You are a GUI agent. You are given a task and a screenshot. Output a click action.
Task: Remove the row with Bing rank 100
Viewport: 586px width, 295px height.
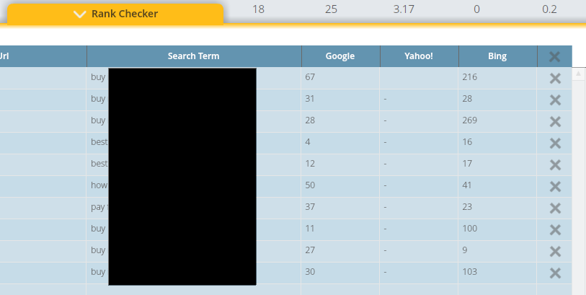(x=555, y=229)
